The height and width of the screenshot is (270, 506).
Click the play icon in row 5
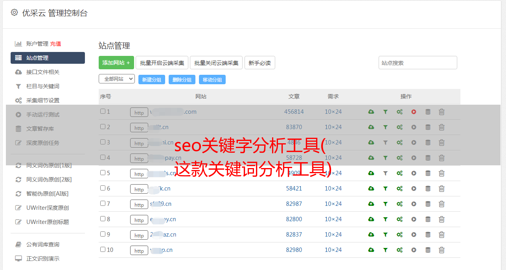point(414,173)
